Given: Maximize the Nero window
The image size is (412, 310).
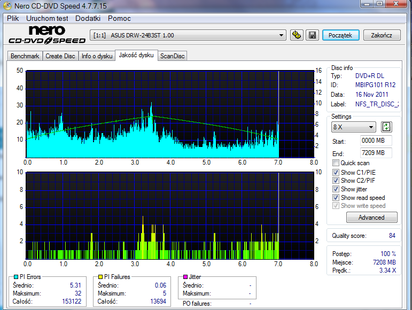Looking at the screenshot, I should [x=379, y=4].
